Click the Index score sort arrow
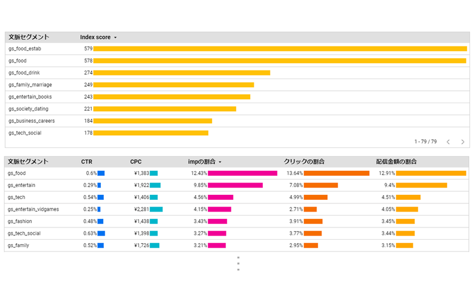Viewport: 474px width, 296px height. point(115,38)
